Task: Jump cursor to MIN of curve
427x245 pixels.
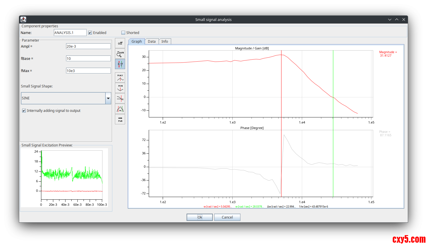Action: tap(120, 88)
